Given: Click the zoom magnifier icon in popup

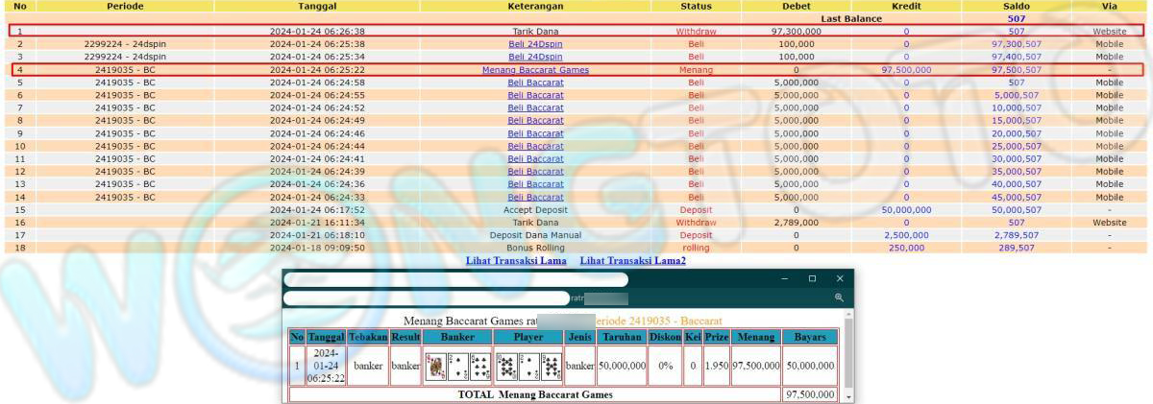Looking at the screenshot, I should coord(839,298).
